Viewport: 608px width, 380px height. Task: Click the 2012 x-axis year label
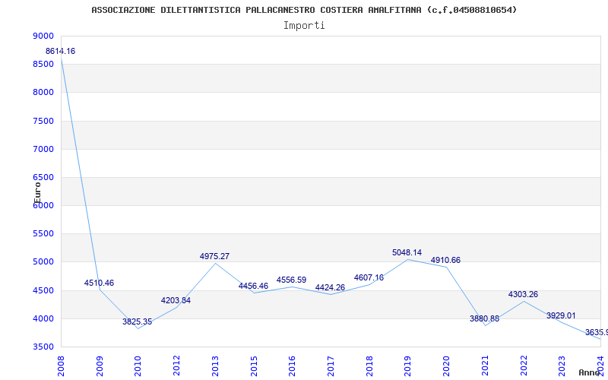(x=176, y=366)
